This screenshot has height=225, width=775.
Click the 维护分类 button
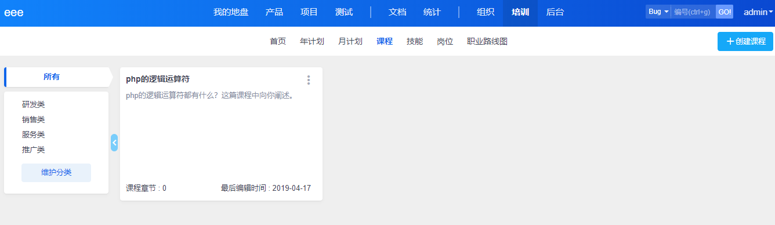coord(56,173)
